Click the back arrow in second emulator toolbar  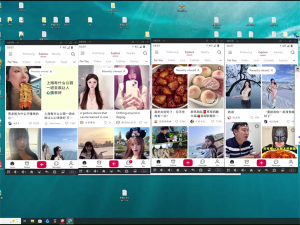click(119, 171)
